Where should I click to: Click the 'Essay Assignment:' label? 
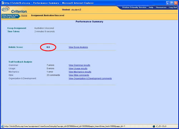pyautogui.click(x=17, y=28)
